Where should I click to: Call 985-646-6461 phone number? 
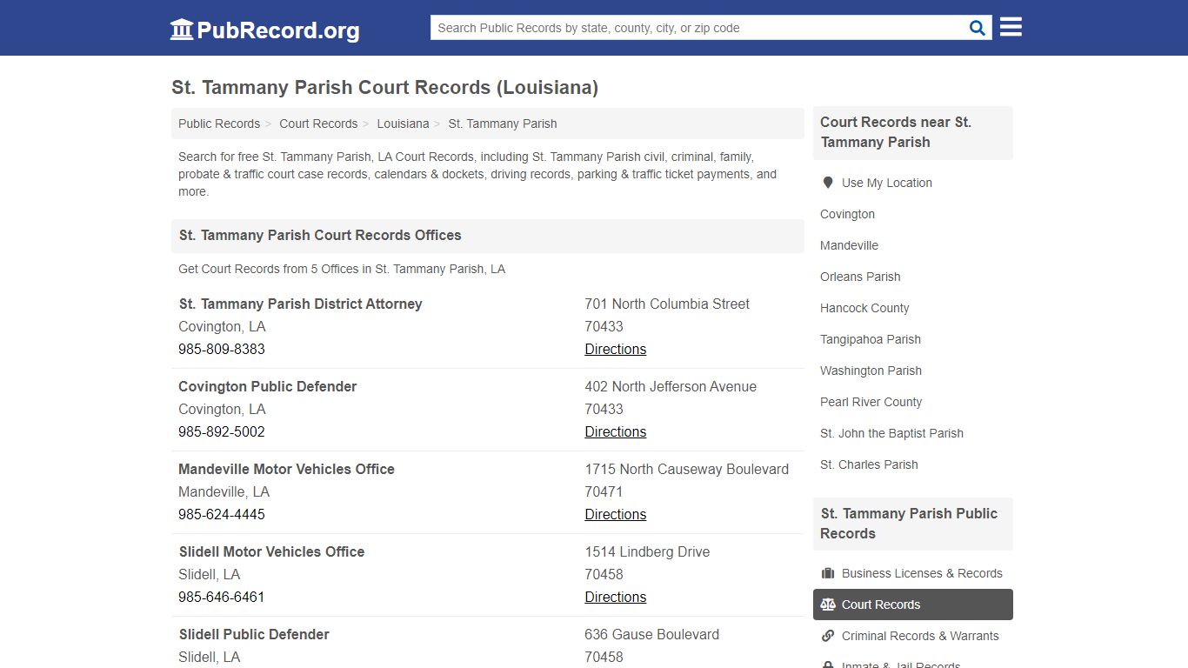tap(222, 597)
